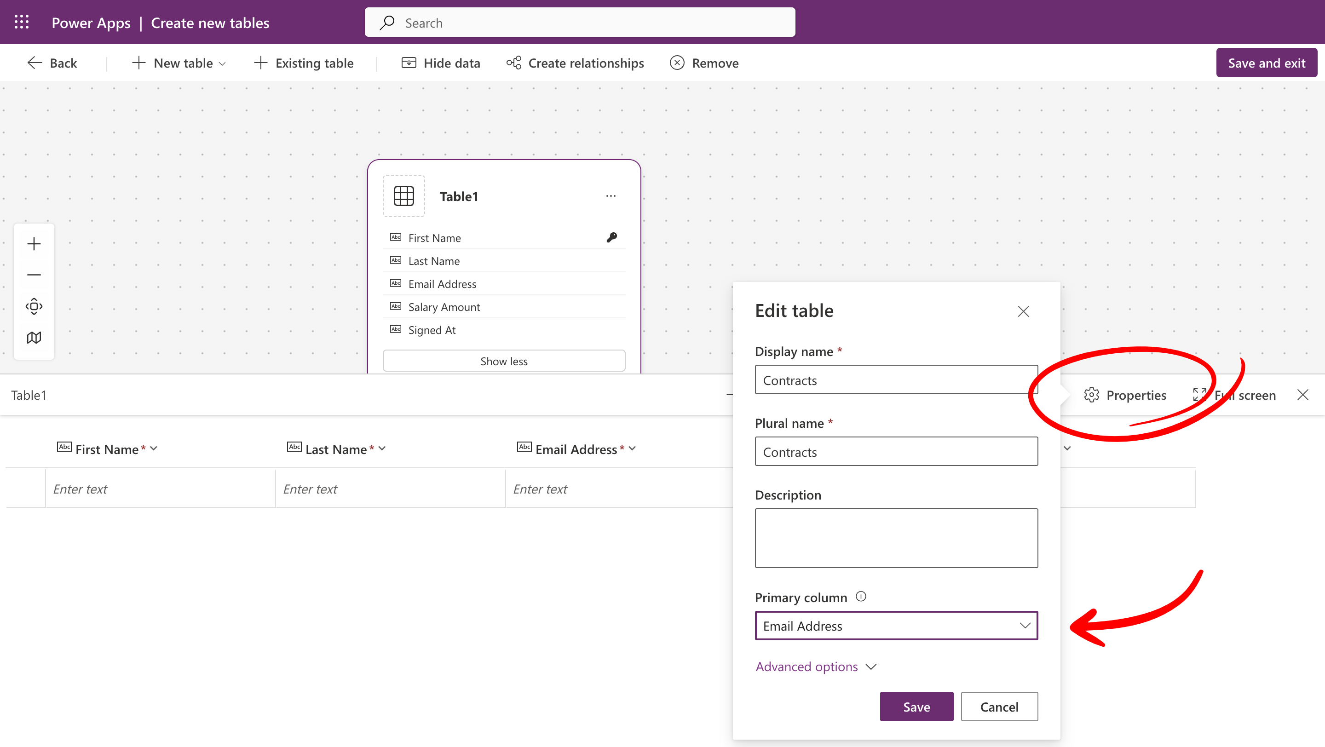Open the app launcher waffle icon
This screenshot has width=1325, height=747.
pos(22,22)
